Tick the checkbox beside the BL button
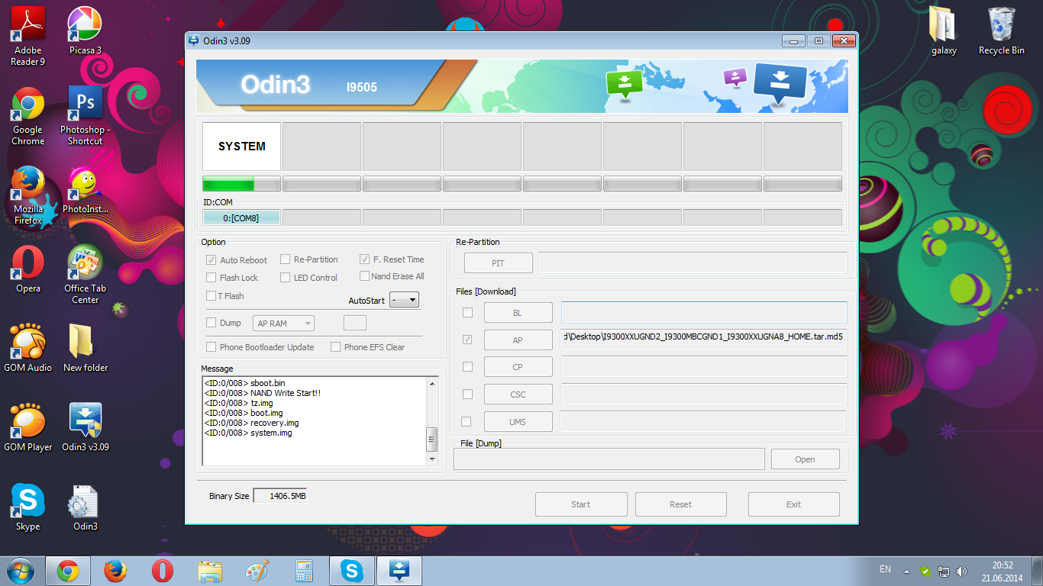 click(467, 312)
